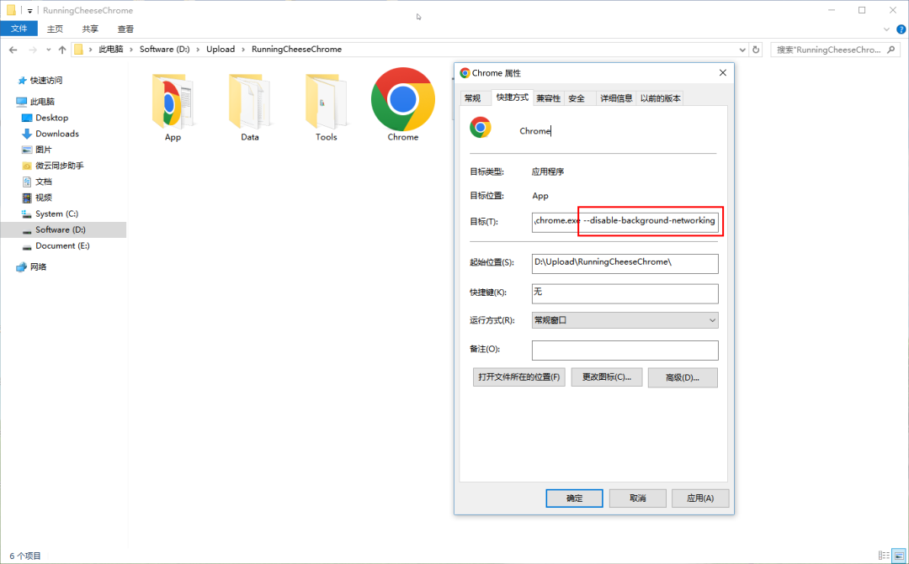Expand the ribbon chevron
Image resolution: width=909 pixels, height=564 pixels.
[886, 29]
